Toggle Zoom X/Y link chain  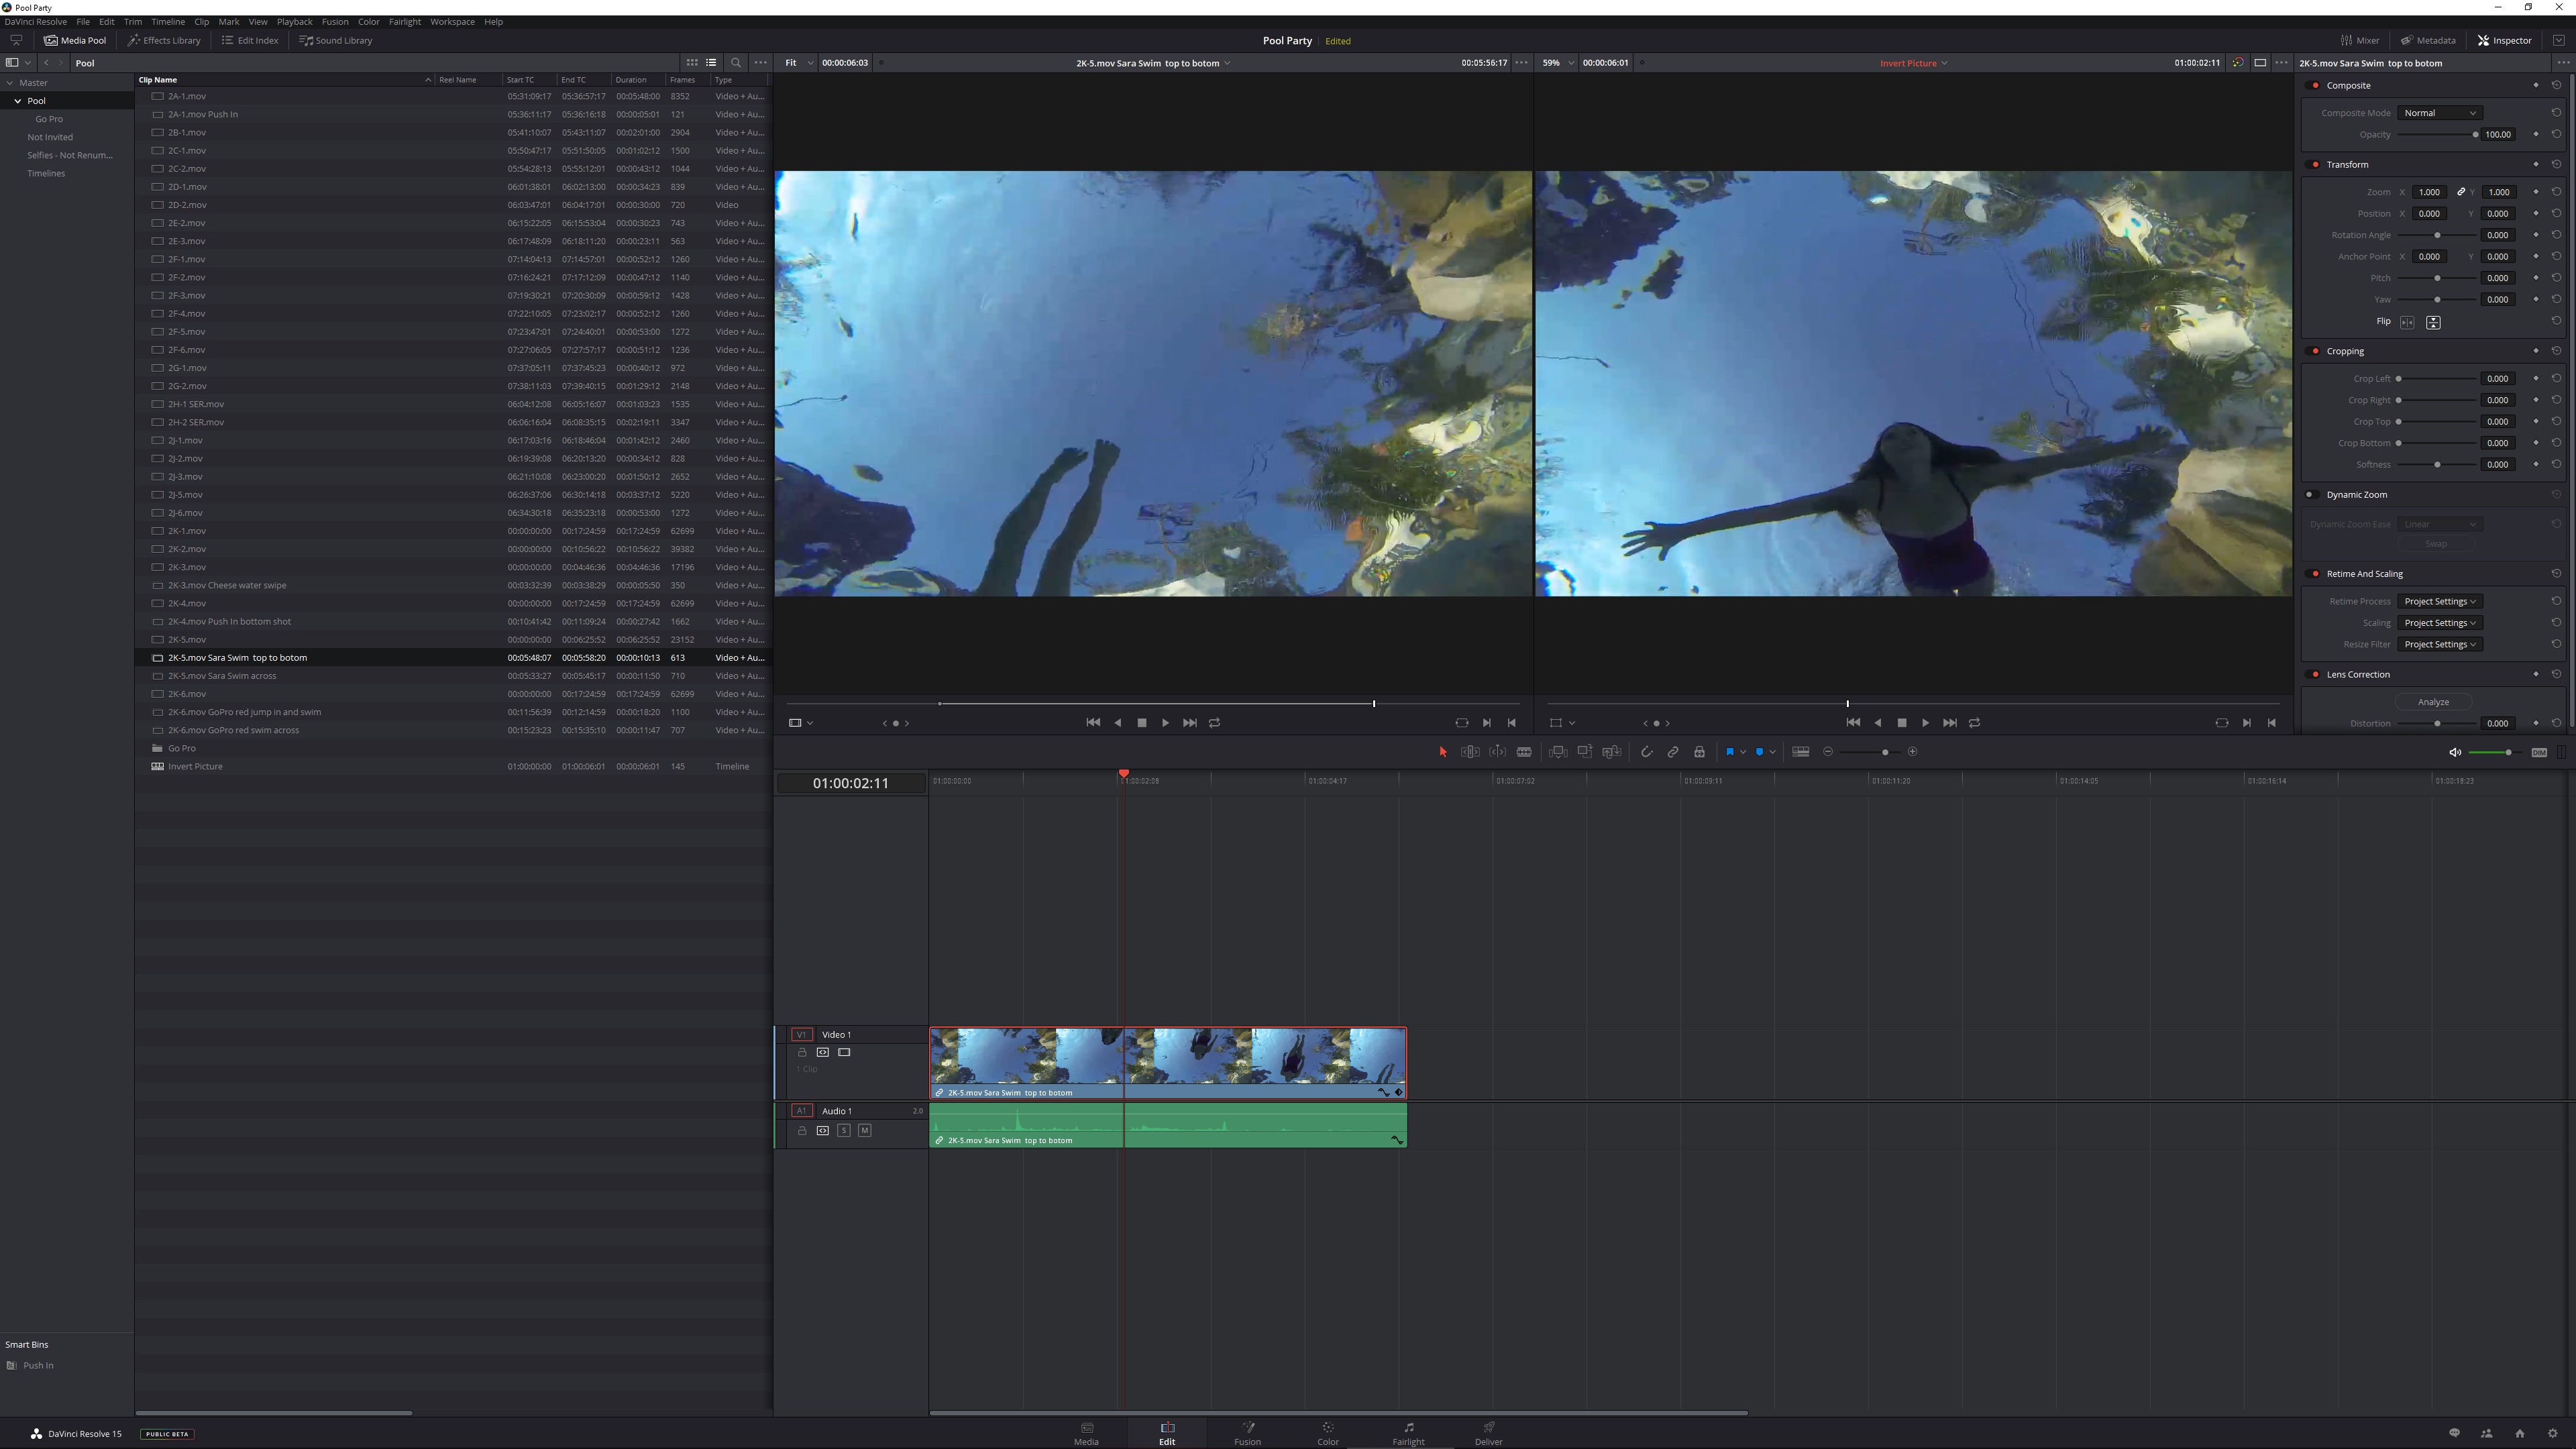pyautogui.click(x=2461, y=192)
